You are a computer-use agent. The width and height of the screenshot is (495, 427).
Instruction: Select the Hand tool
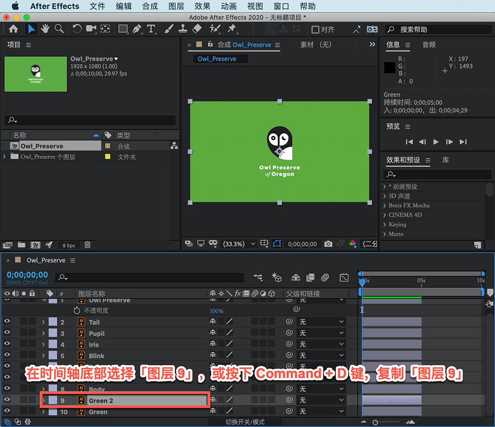pyautogui.click(x=45, y=29)
